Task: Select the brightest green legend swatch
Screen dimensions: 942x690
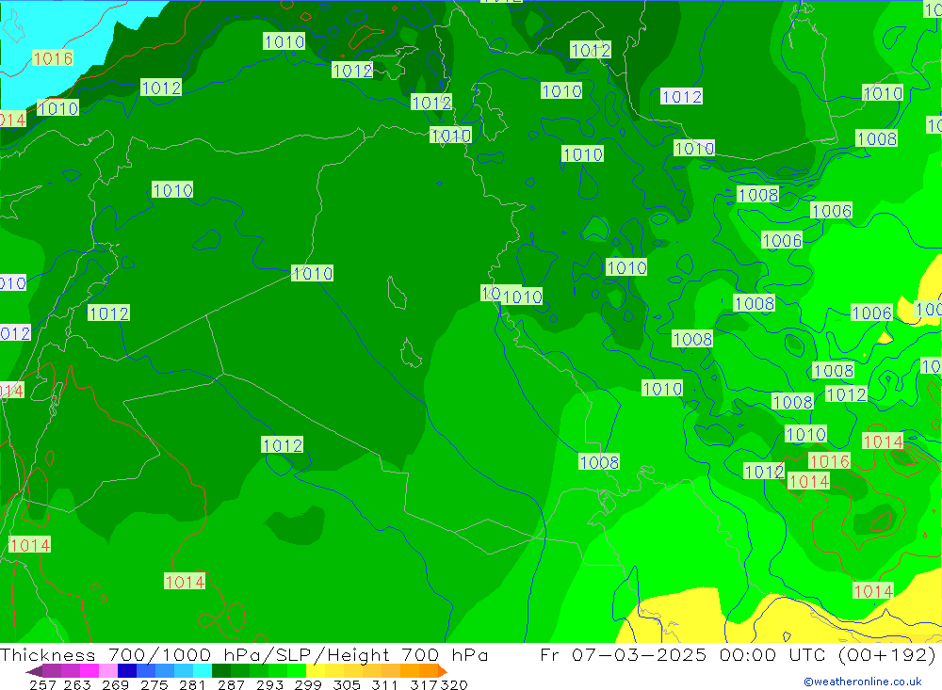Action: (297, 671)
